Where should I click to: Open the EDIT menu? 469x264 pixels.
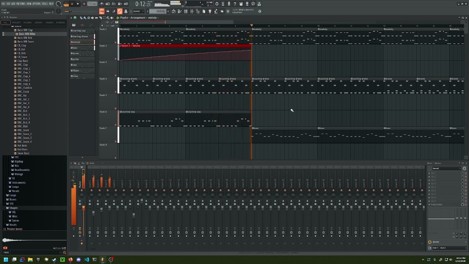click(x=8, y=4)
